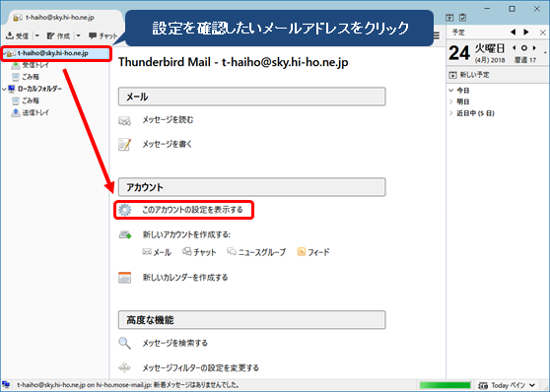
Task: Click the チャット toolbar button
Action: tap(103, 35)
